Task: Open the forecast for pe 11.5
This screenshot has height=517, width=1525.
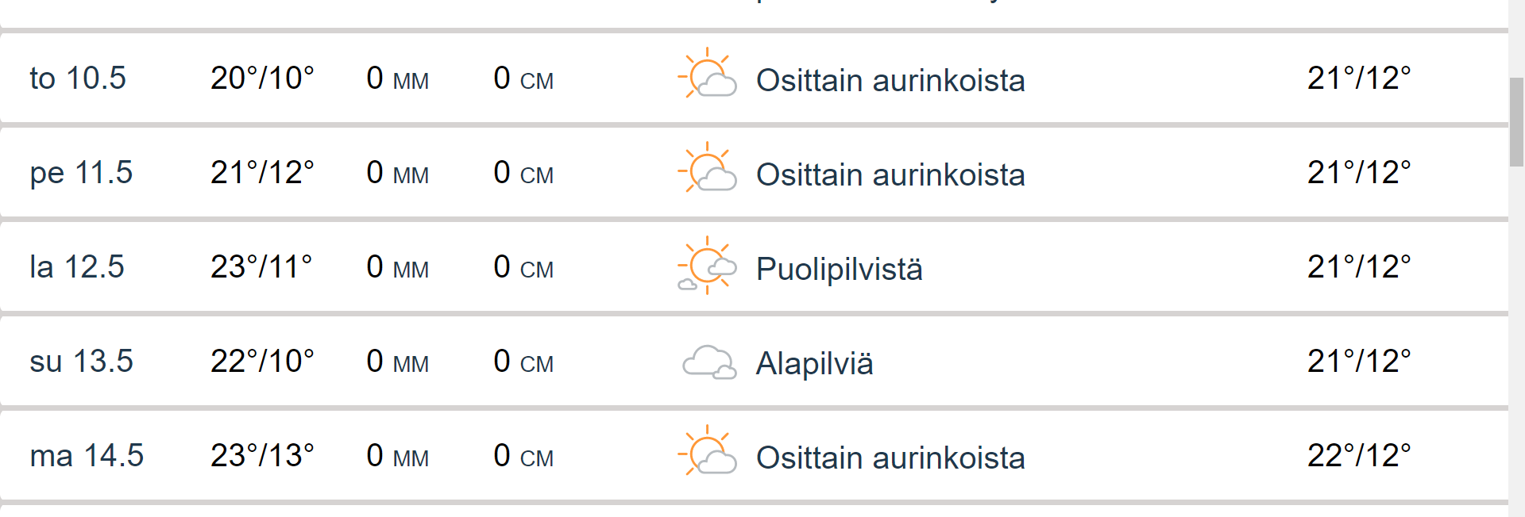Action: coord(81,173)
